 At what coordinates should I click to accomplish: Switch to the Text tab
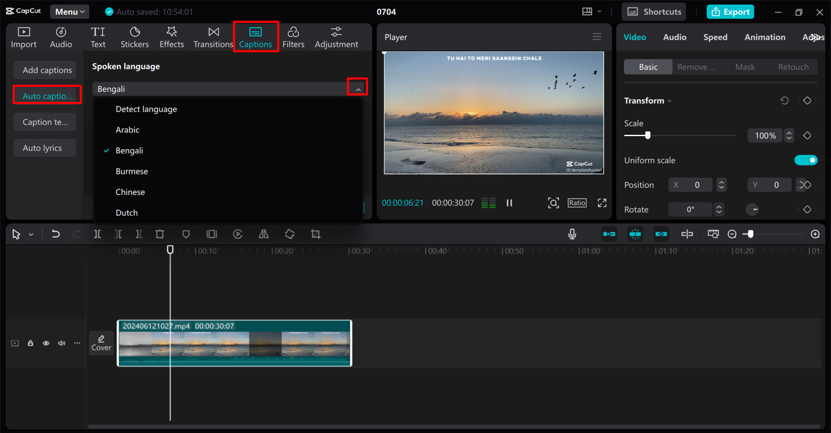[98, 38]
